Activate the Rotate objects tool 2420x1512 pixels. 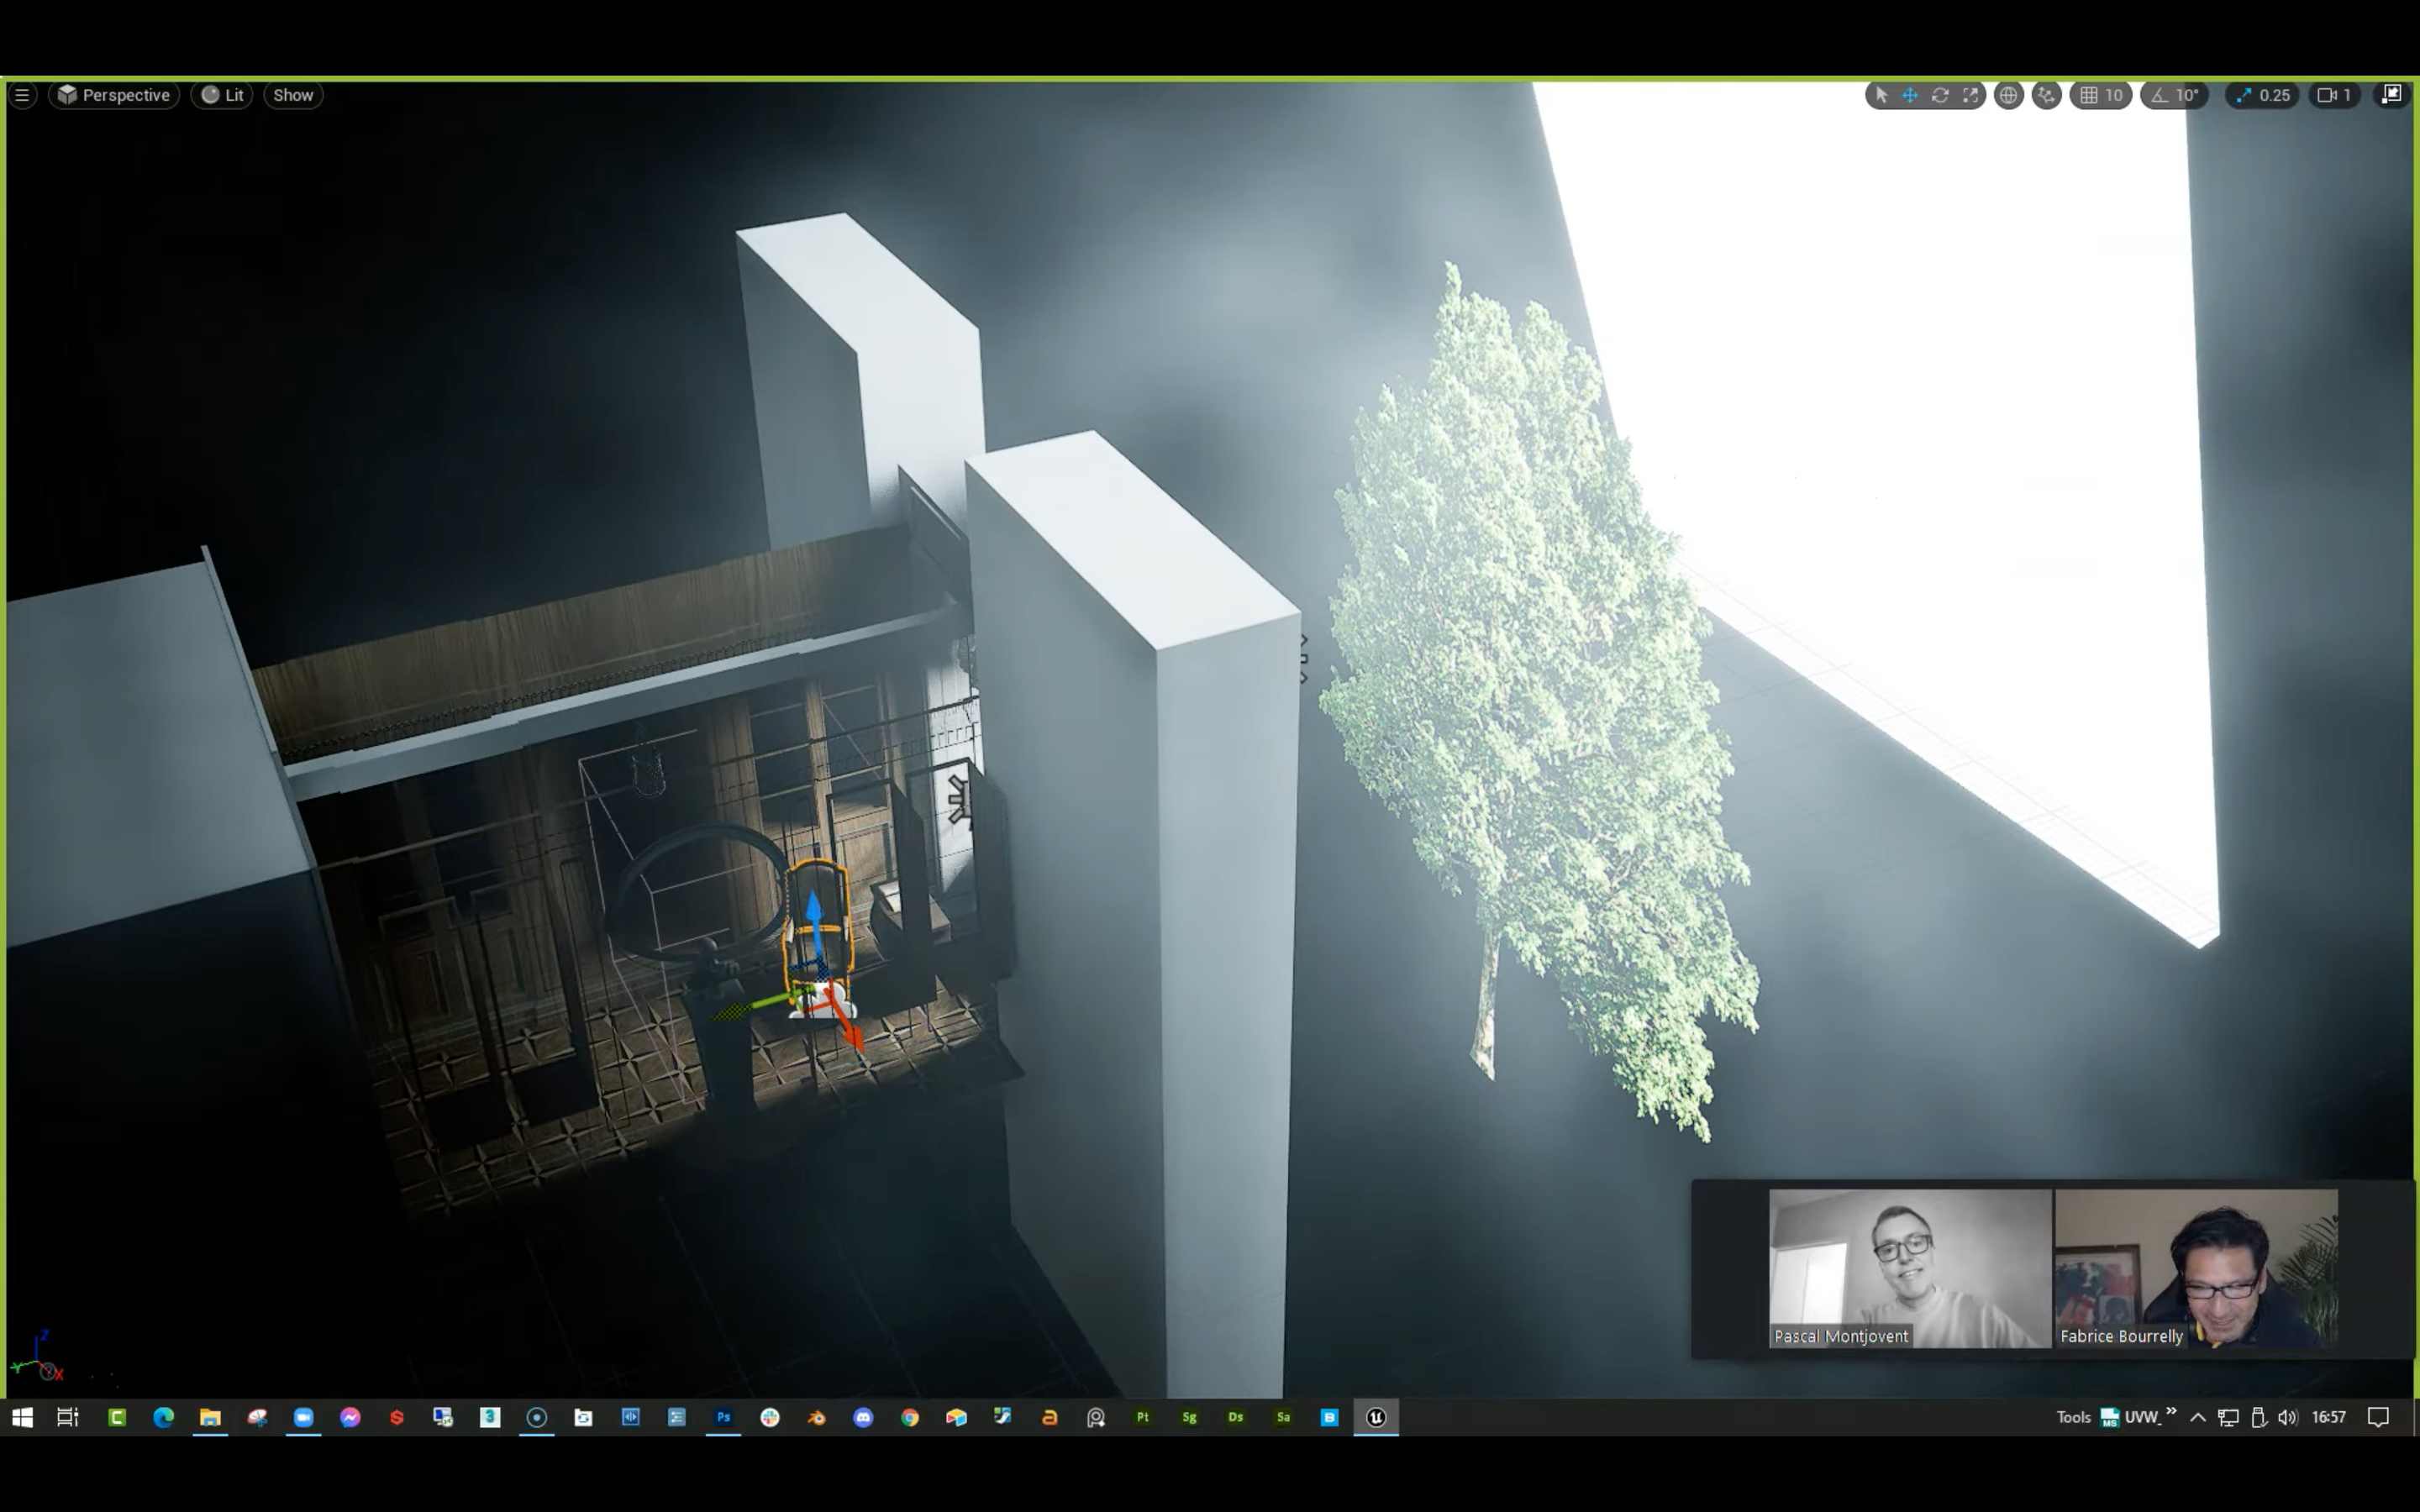1940,95
